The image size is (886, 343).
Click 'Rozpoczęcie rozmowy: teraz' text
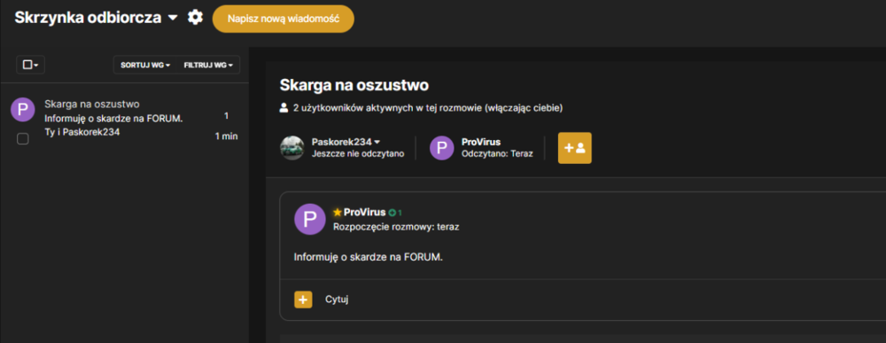[x=397, y=227]
